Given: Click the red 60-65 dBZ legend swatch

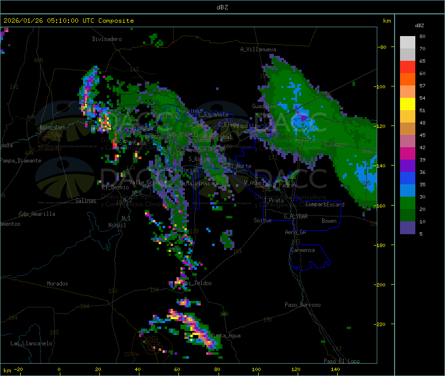Looking at the screenshot, I should pos(407,67).
